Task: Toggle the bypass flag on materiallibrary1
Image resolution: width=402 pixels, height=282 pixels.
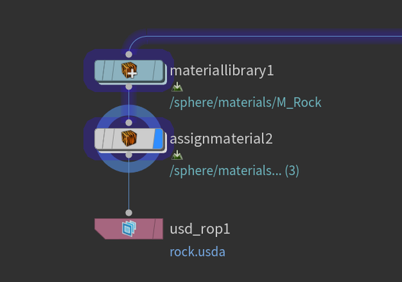Action: tap(100, 70)
